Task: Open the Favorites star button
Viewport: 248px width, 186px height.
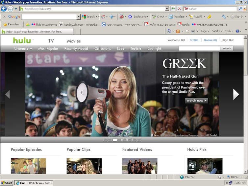Action: [x=11, y=25]
